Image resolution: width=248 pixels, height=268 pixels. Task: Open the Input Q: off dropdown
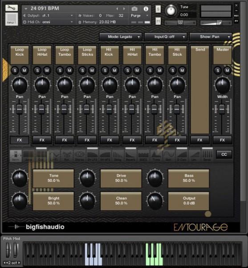coord(166,37)
